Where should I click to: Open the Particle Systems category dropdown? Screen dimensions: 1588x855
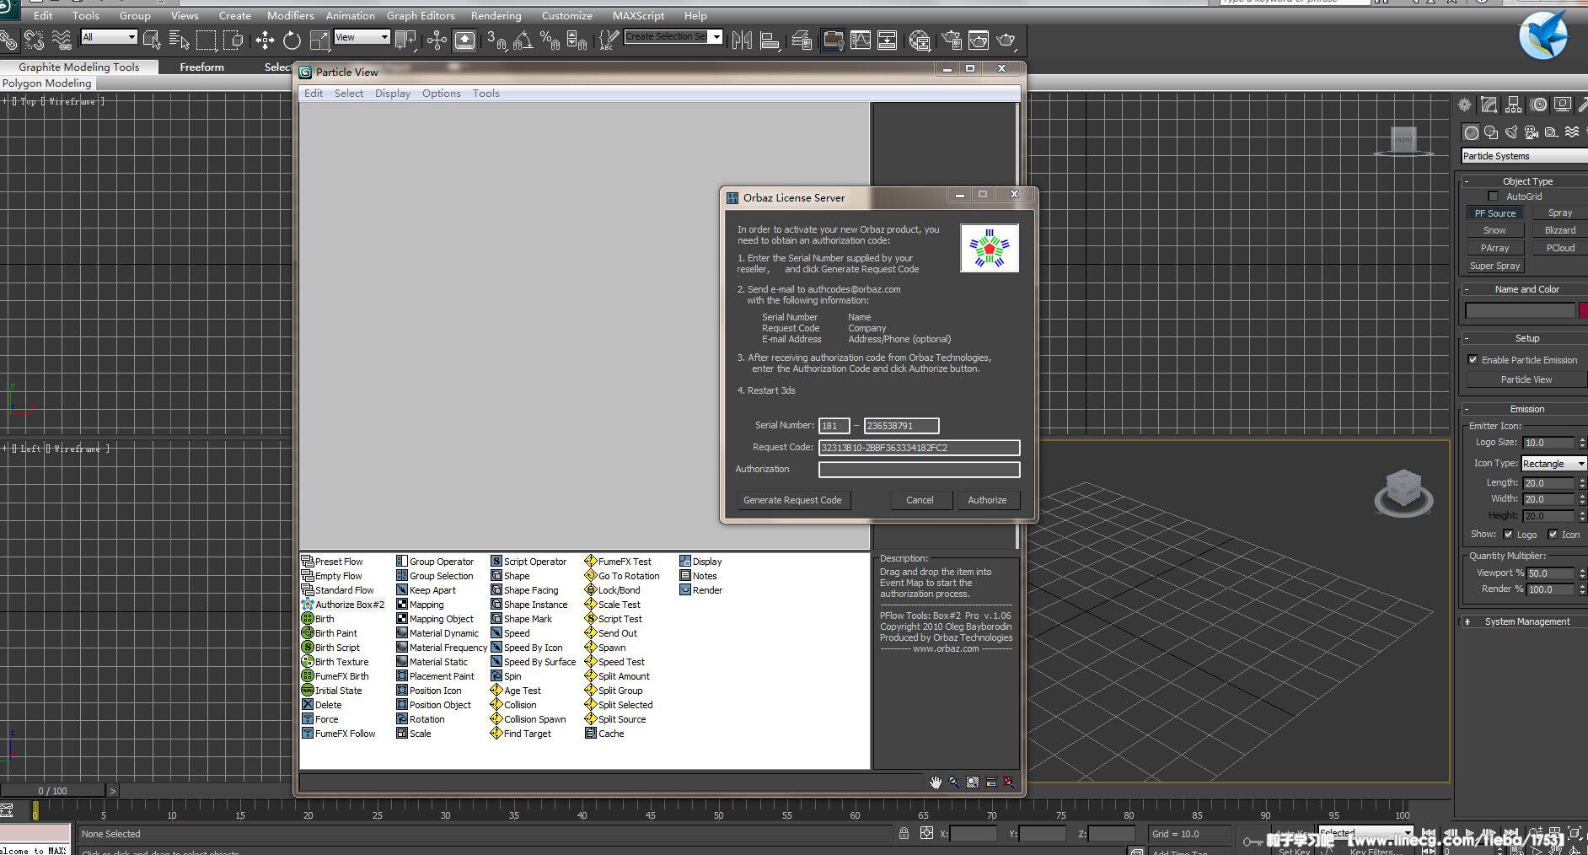tap(1524, 156)
